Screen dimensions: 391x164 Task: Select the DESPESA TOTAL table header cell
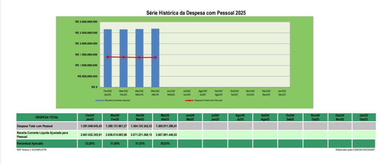pyautogui.click(x=47, y=117)
